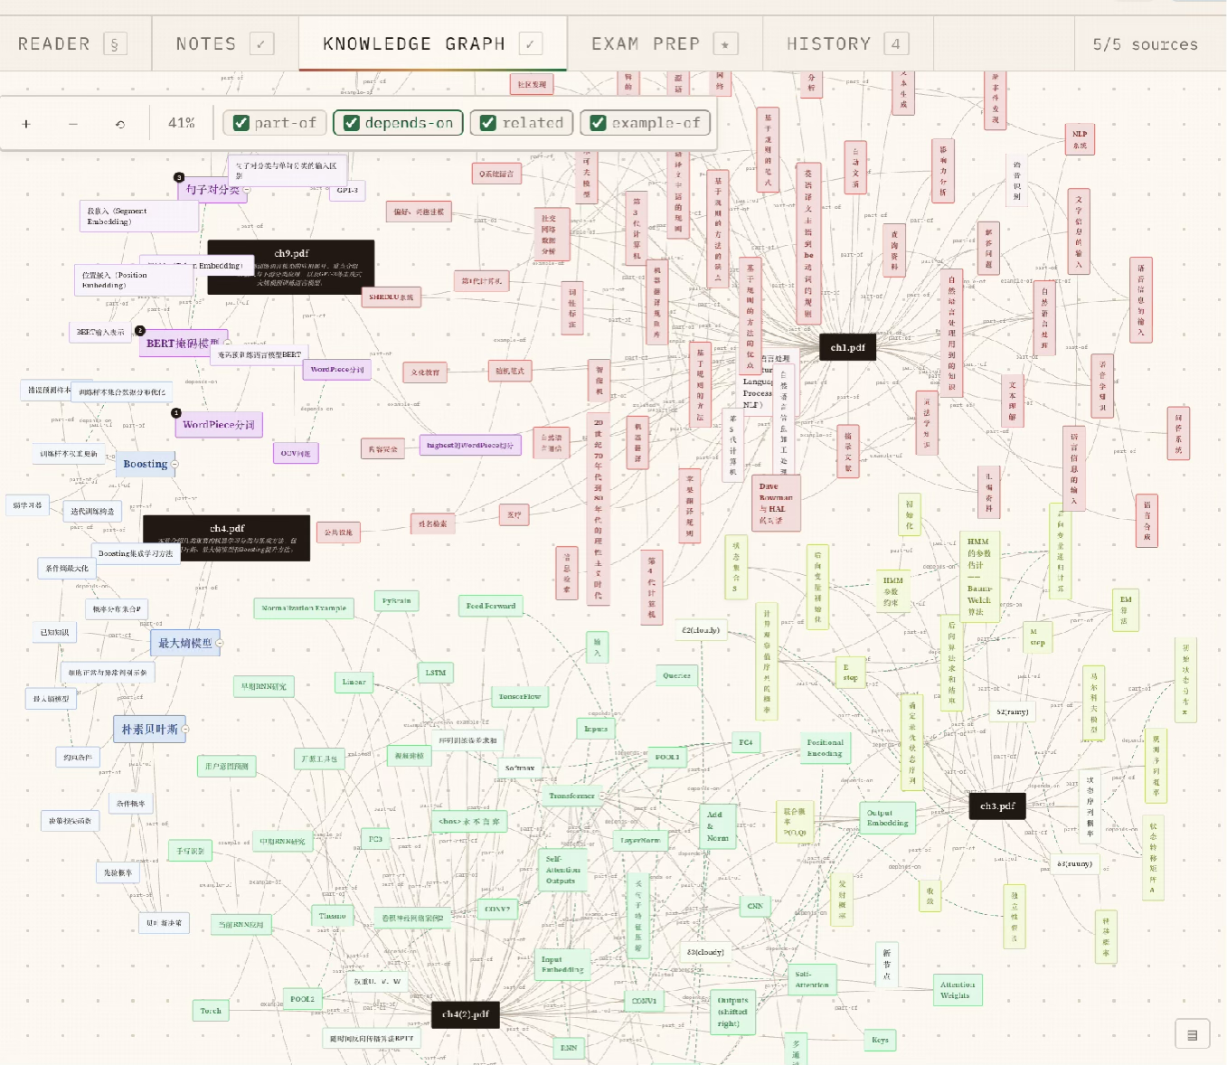Viewport: 1227px width, 1065px height.
Task: Collapse the Boosting node
Action: tap(175, 464)
